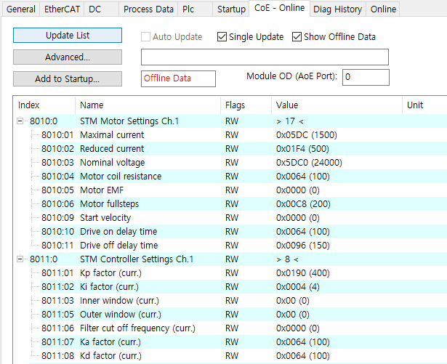
Task: Click value 0x0004 (4)
Action: 297,287
